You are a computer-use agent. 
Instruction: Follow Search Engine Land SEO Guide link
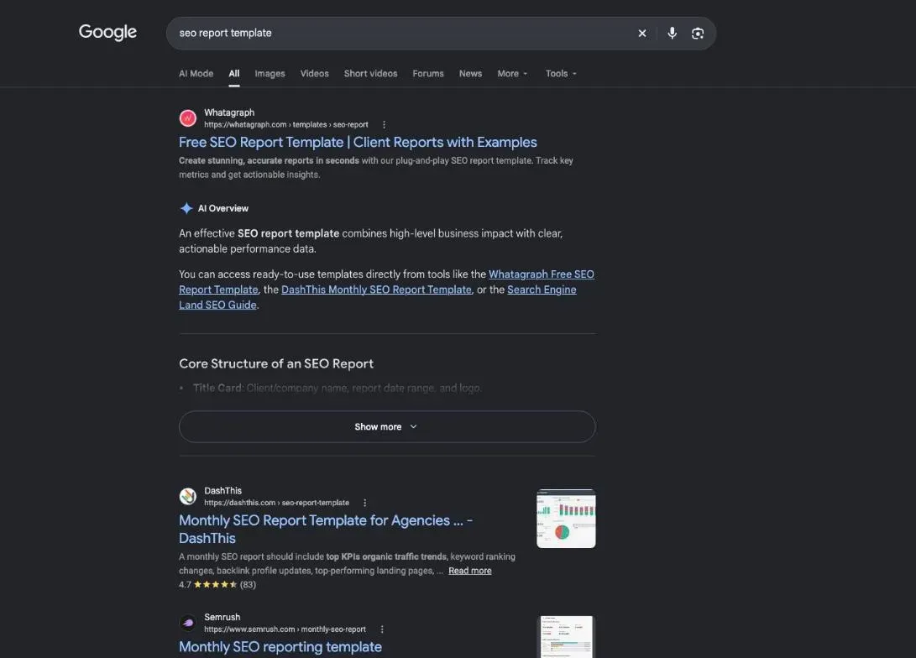coord(377,297)
